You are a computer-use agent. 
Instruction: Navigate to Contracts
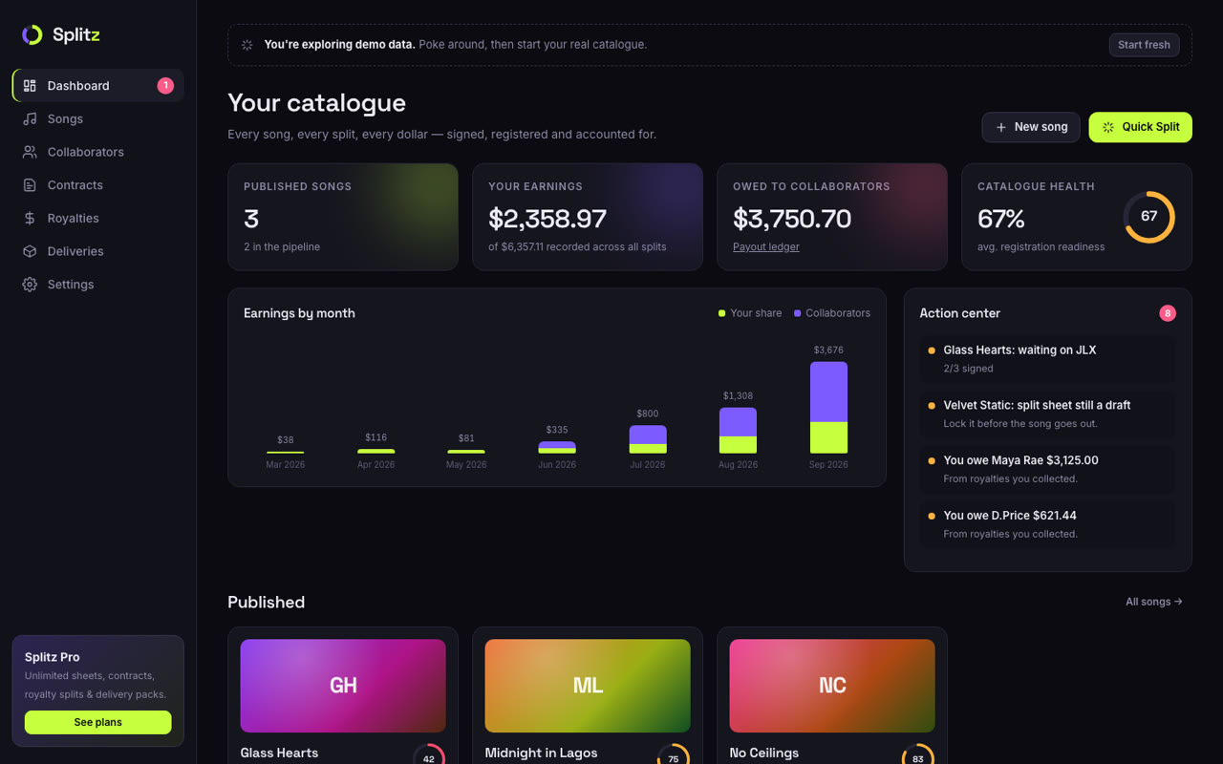pyautogui.click(x=97, y=185)
